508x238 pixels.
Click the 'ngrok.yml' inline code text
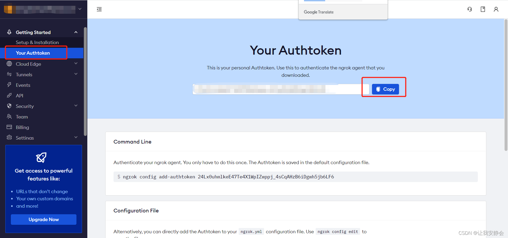point(251,231)
